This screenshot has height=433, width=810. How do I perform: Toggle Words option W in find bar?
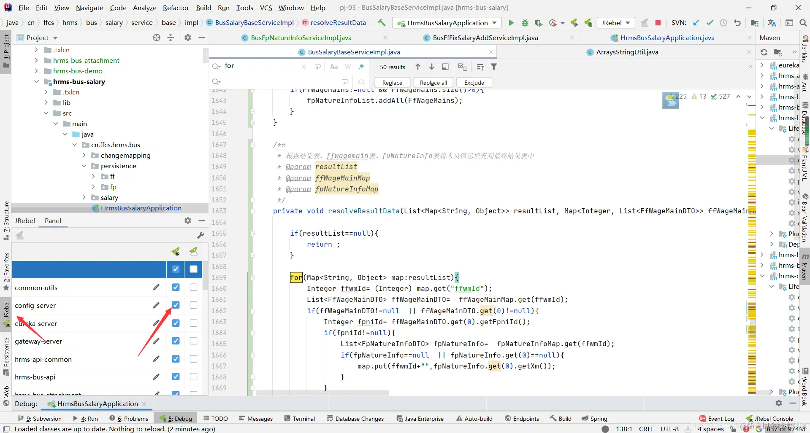point(348,67)
